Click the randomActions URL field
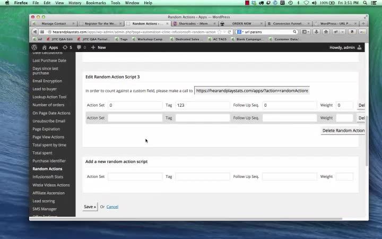 pyautogui.click(x=252, y=91)
